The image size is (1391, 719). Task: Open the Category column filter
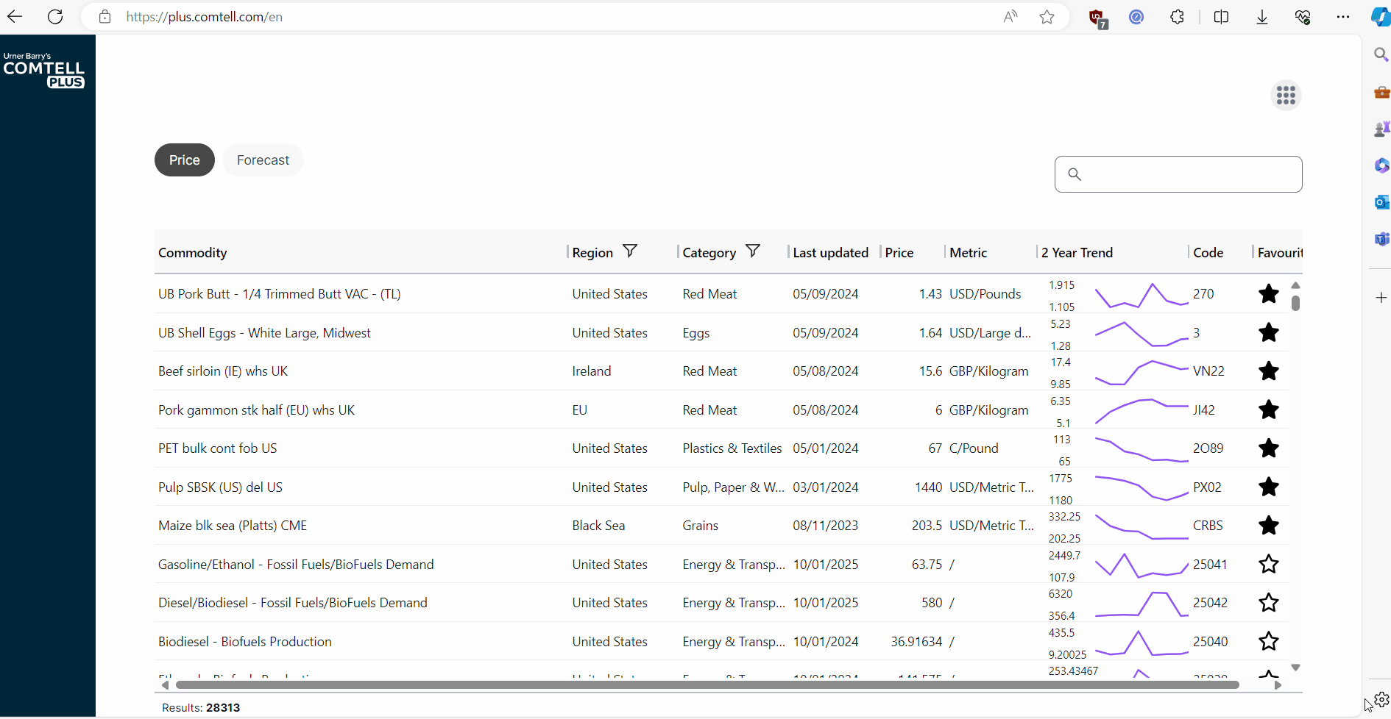pyautogui.click(x=753, y=251)
